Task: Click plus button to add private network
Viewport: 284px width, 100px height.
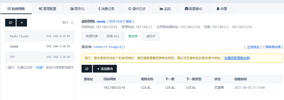Action: [22, 23]
